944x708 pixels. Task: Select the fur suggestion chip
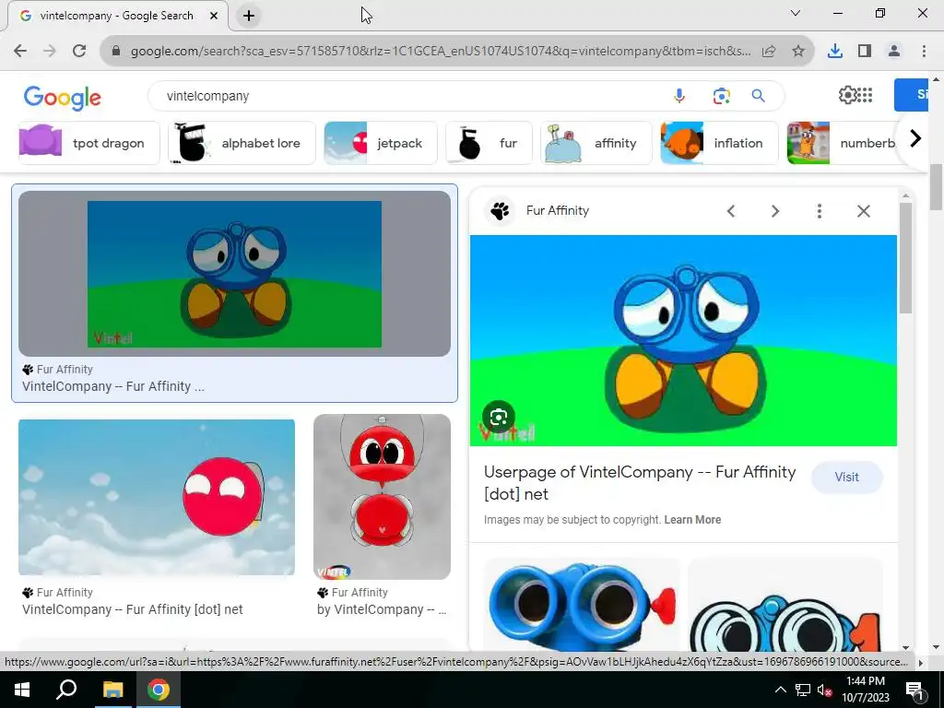[x=489, y=143]
